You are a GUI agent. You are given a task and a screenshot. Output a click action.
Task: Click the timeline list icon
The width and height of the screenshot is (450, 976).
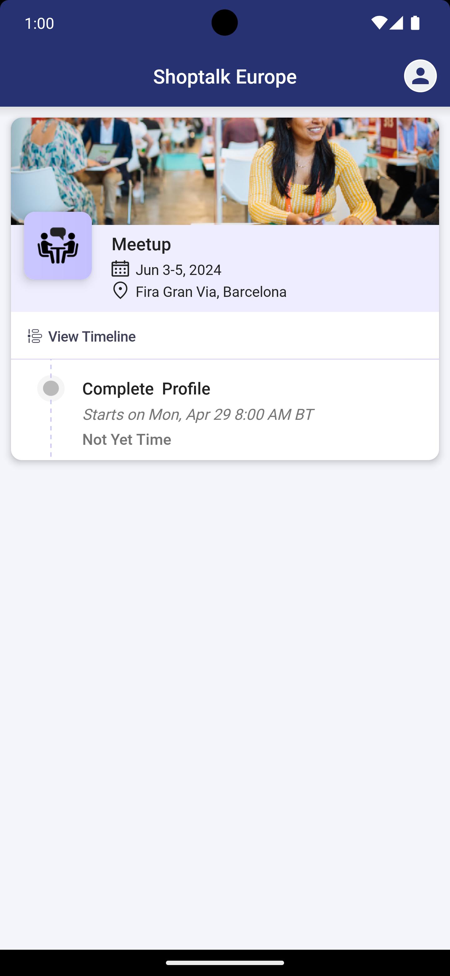point(35,336)
